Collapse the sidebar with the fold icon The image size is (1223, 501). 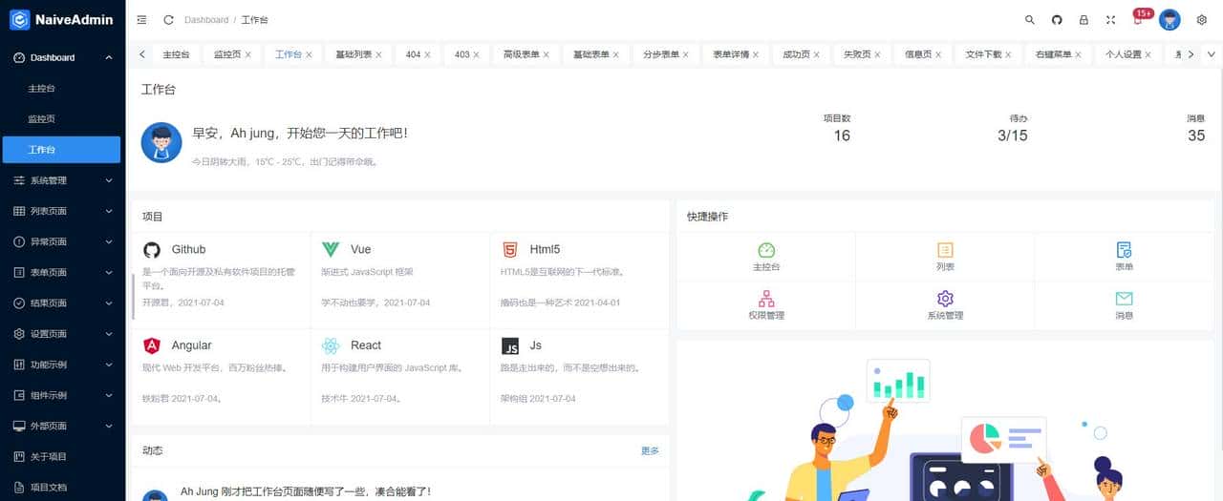(142, 19)
